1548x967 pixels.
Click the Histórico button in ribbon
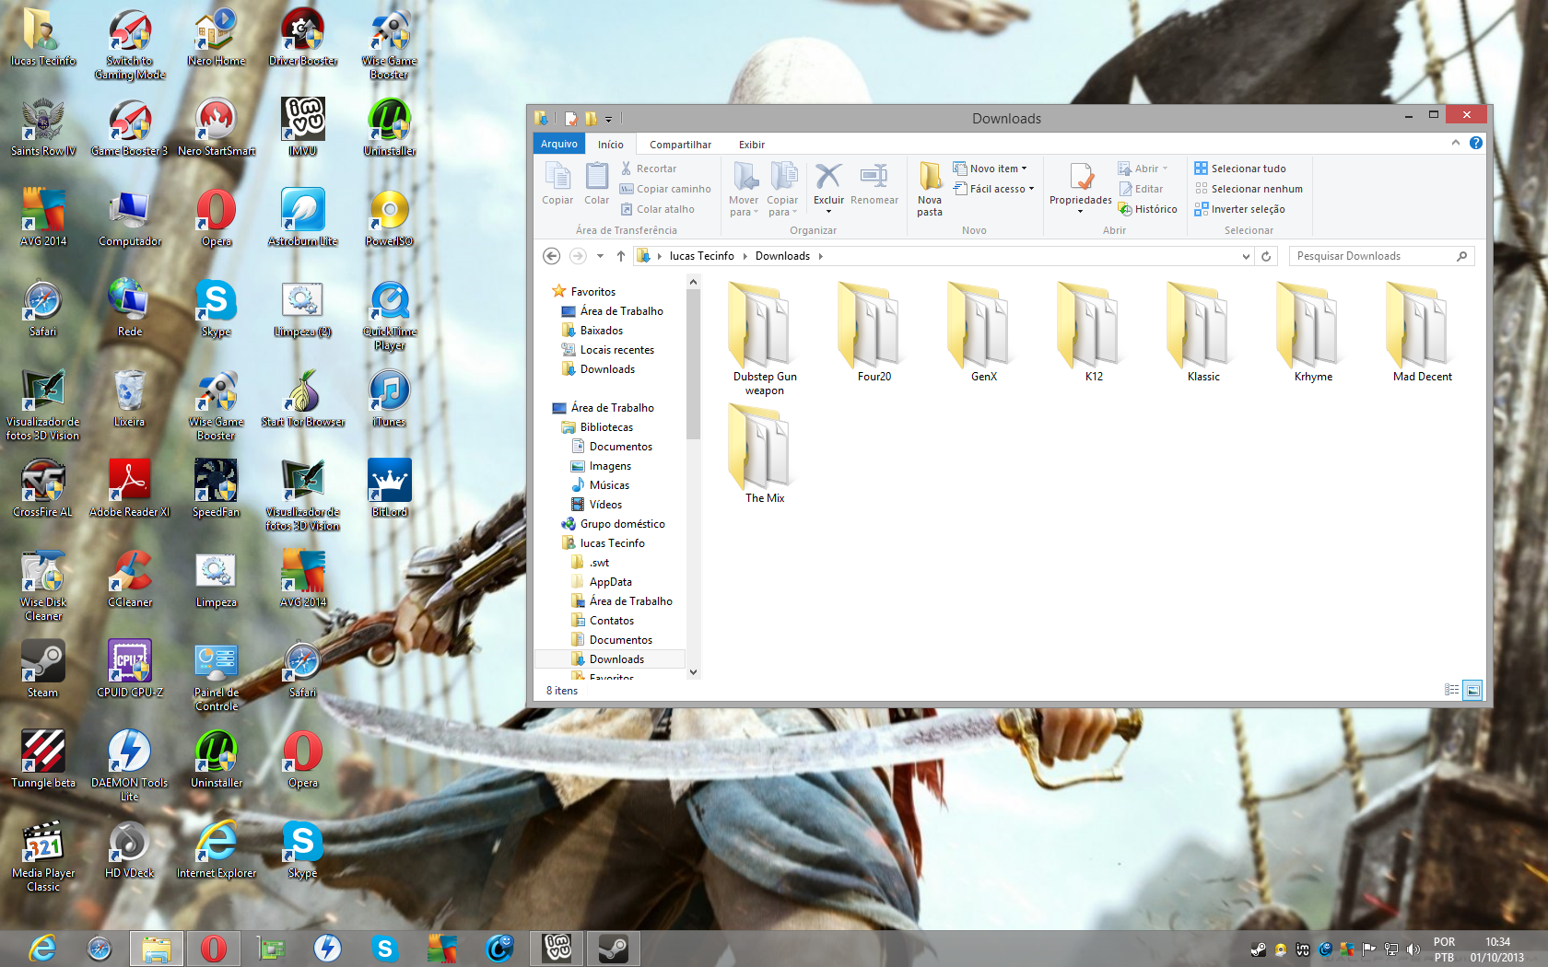click(x=1148, y=209)
